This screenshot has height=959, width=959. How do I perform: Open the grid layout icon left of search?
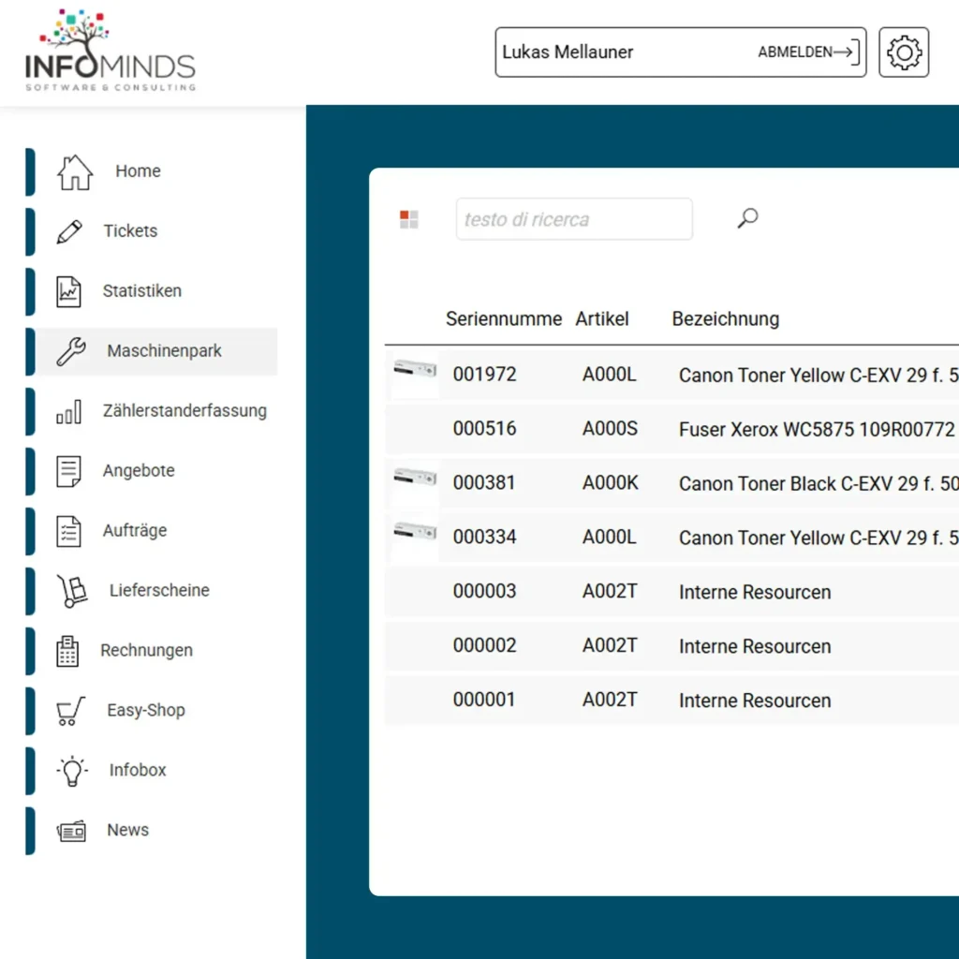click(x=407, y=218)
